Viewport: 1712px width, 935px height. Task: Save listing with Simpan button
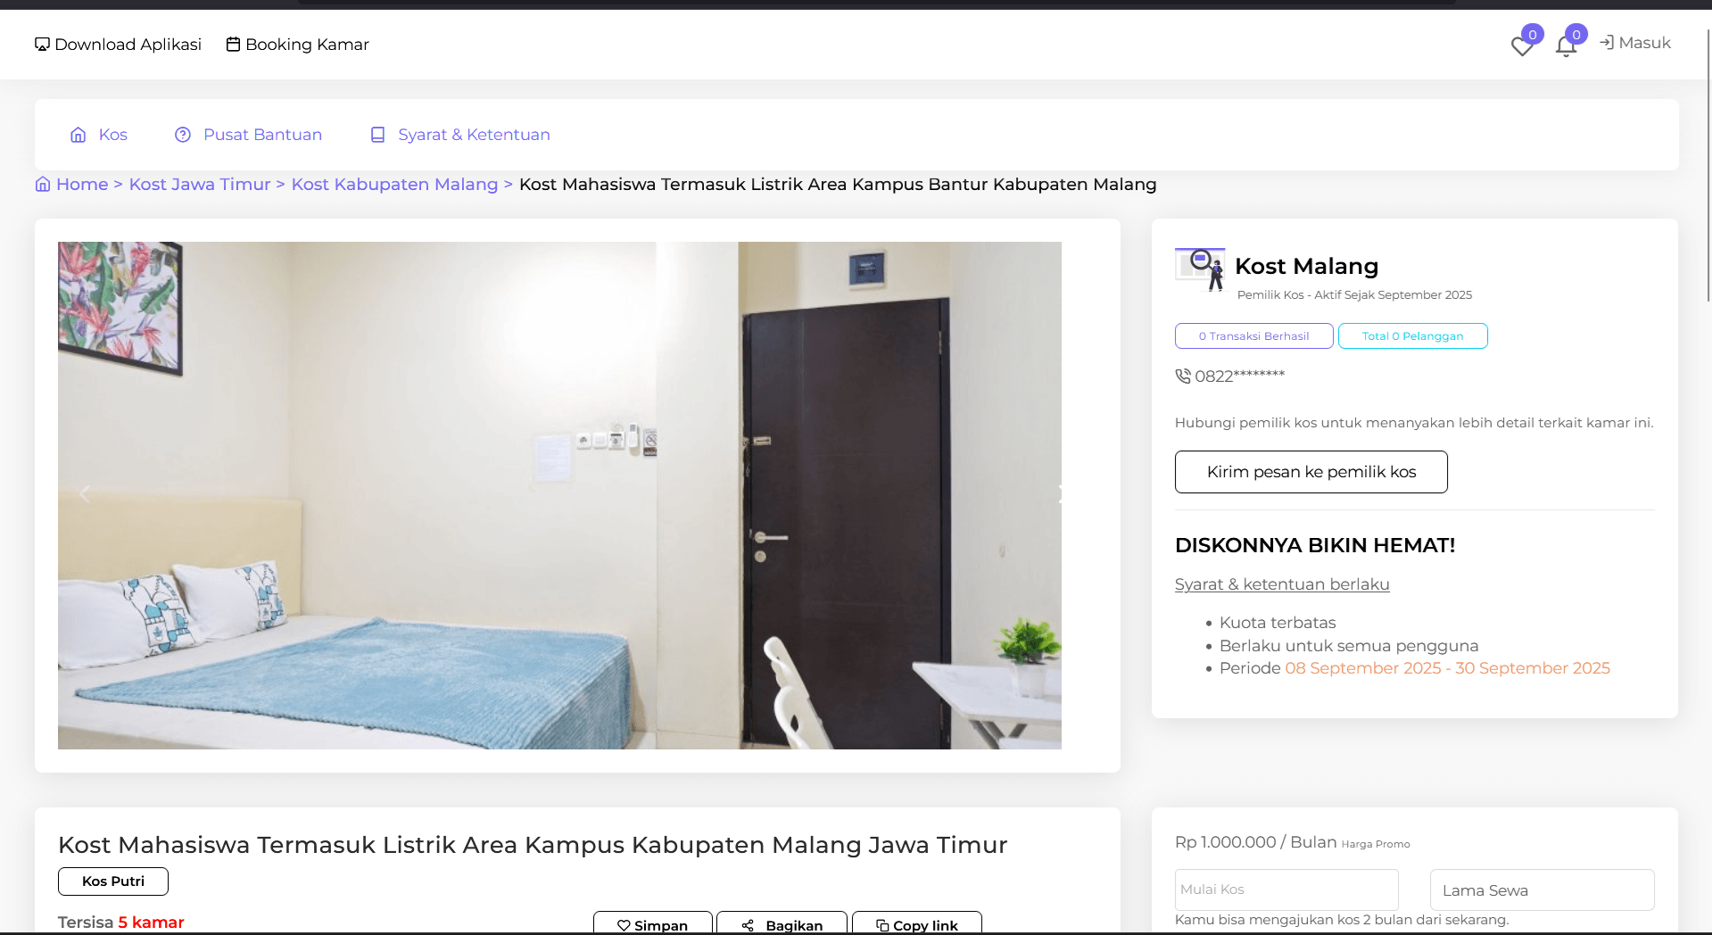tap(652, 924)
